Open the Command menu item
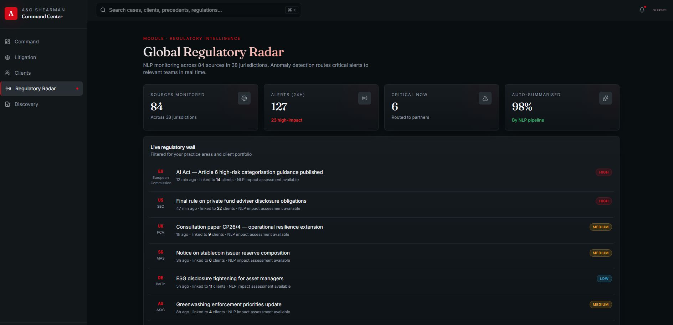 (41, 42)
